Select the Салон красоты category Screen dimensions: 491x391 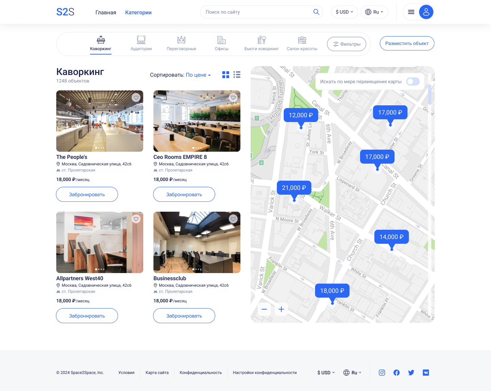pos(302,44)
